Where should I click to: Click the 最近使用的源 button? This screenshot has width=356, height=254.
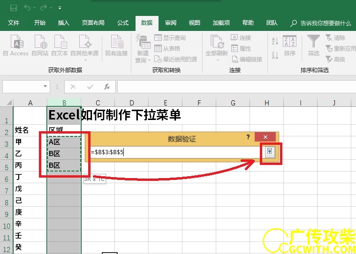tap(175, 59)
